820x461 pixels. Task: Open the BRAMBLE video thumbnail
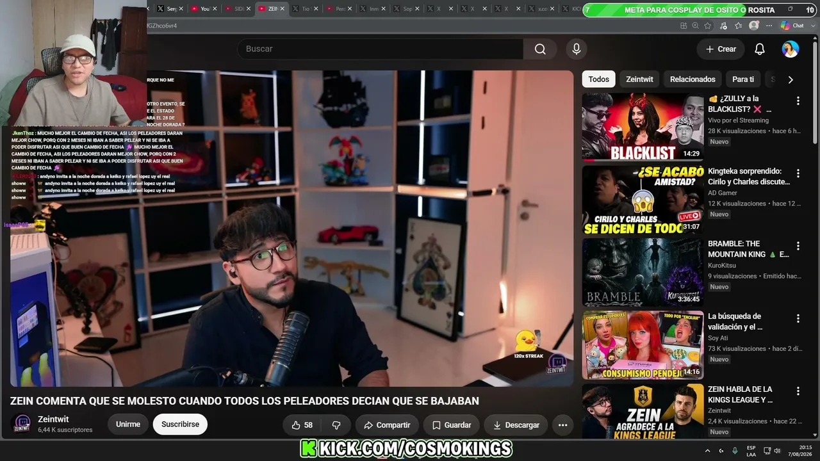(x=643, y=272)
